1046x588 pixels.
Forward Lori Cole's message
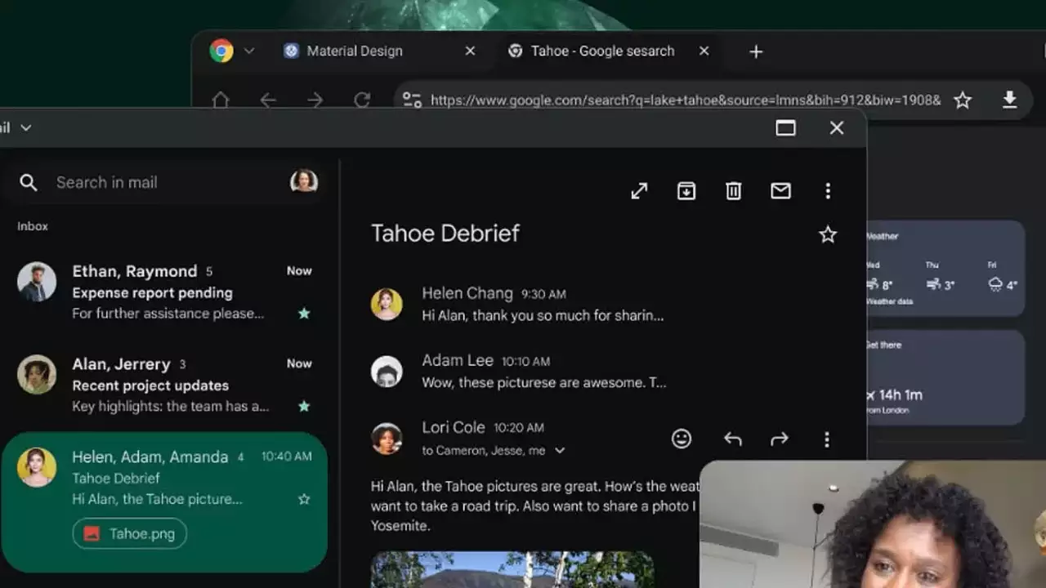(x=780, y=439)
